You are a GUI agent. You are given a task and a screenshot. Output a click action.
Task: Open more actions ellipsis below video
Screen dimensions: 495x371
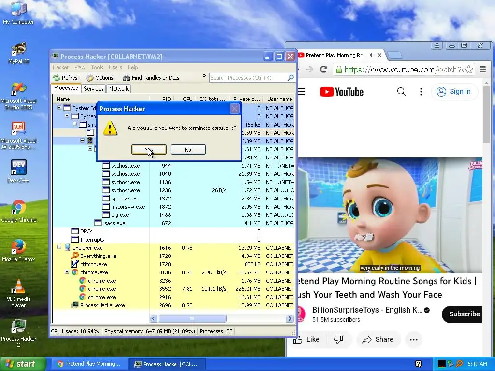click(x=414, y=340)
